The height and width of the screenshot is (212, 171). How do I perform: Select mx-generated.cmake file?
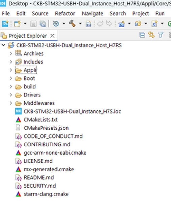pos(49,169)
